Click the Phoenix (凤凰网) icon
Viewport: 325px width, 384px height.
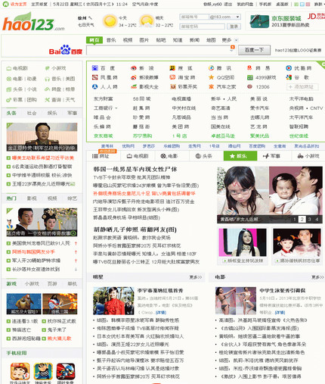click(x=95, y=77)
